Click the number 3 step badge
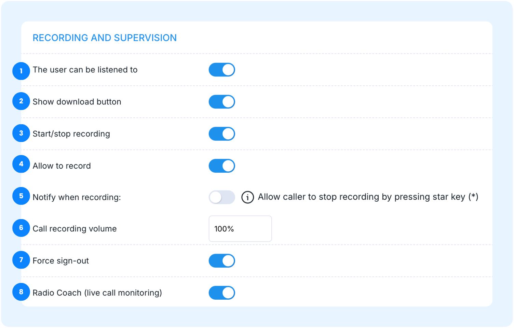Viewport: 514px width, 328px height. (21, 133)
